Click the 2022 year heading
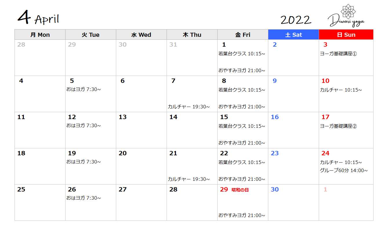 (296, 20)
